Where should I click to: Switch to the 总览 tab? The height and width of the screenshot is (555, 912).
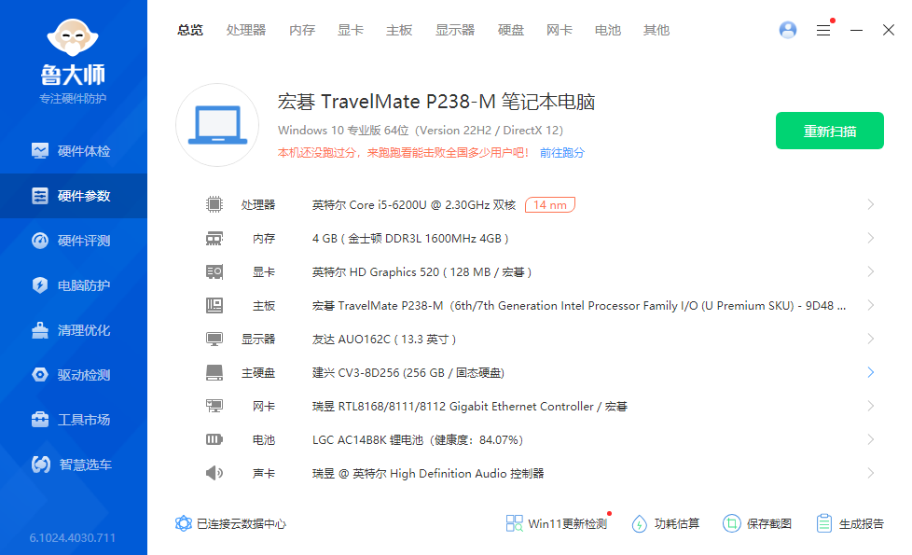tap(190, 30)
